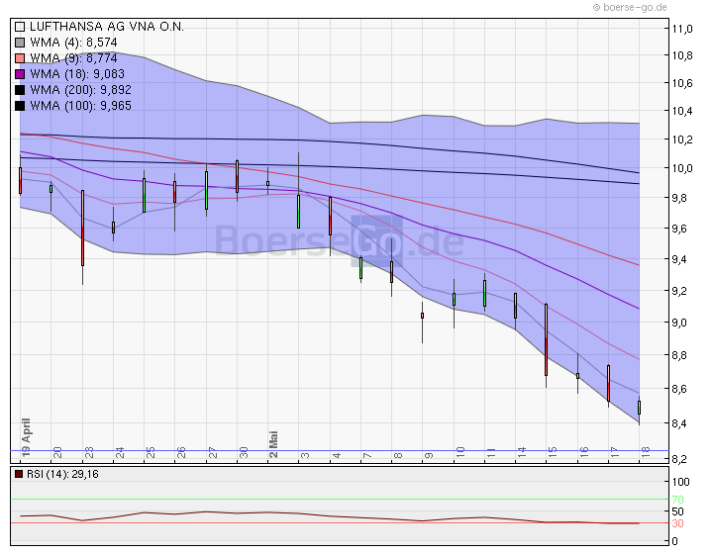Click the 100 RSI axis label
Viewport: 713px width, 555px height.
pyautogui.click(x=680, y=482)
